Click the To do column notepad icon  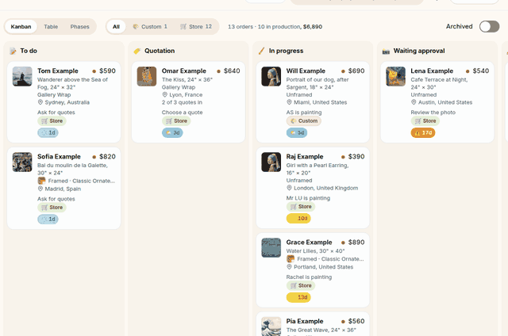(x=13, y=51)
